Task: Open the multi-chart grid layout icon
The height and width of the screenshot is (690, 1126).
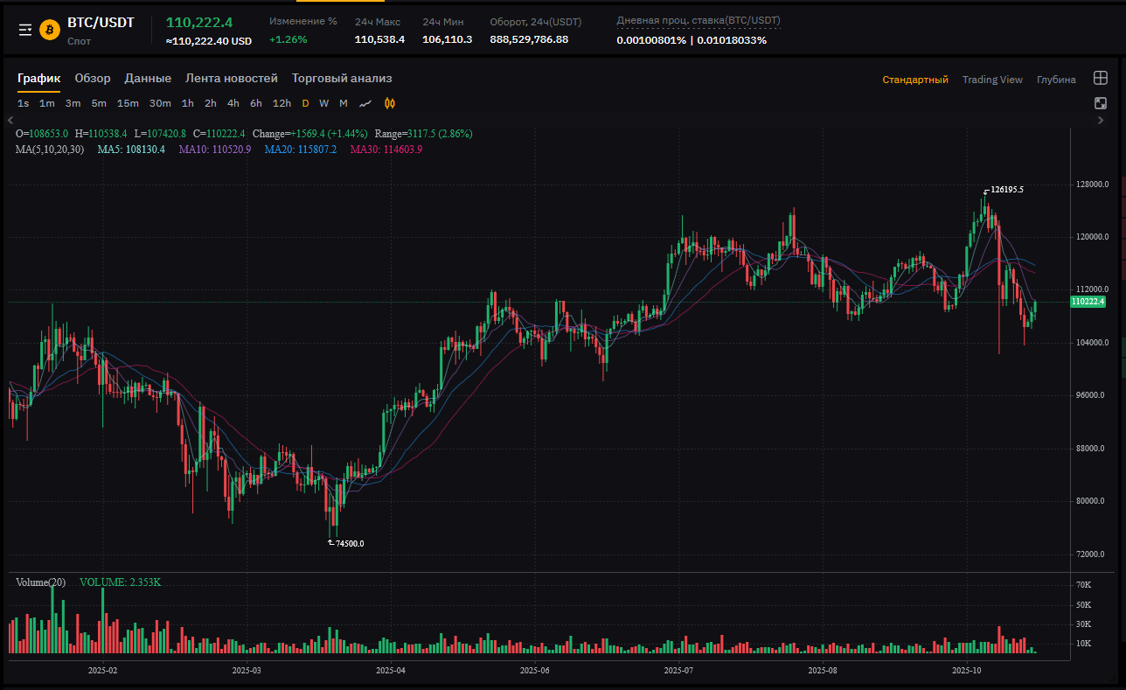Action: point(1101,79)
